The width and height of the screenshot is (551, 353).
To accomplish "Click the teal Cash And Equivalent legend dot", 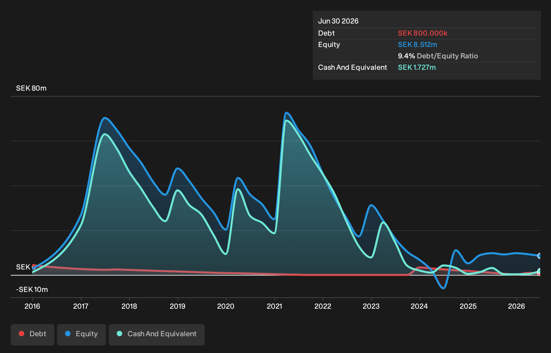I will pyautogui.click(x=119, y=334).
